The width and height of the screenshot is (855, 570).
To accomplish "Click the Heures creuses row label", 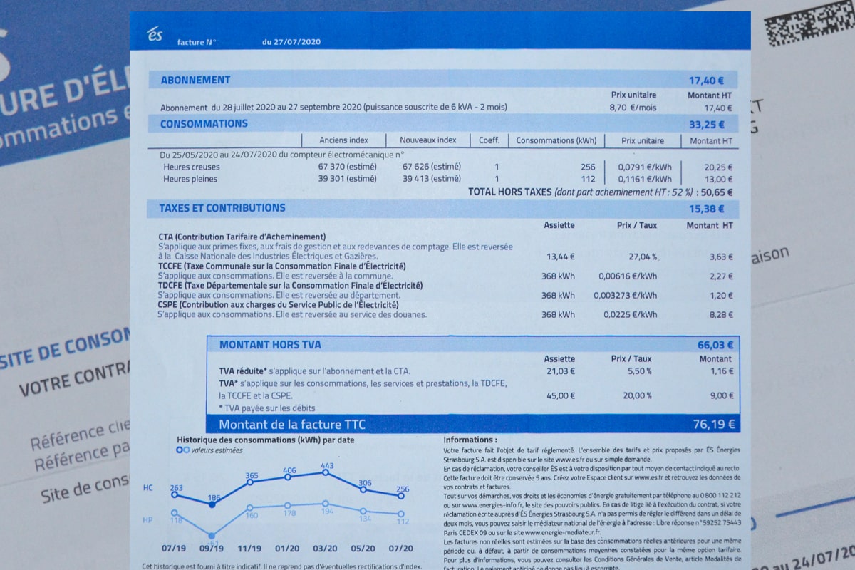I will point(190,167).
